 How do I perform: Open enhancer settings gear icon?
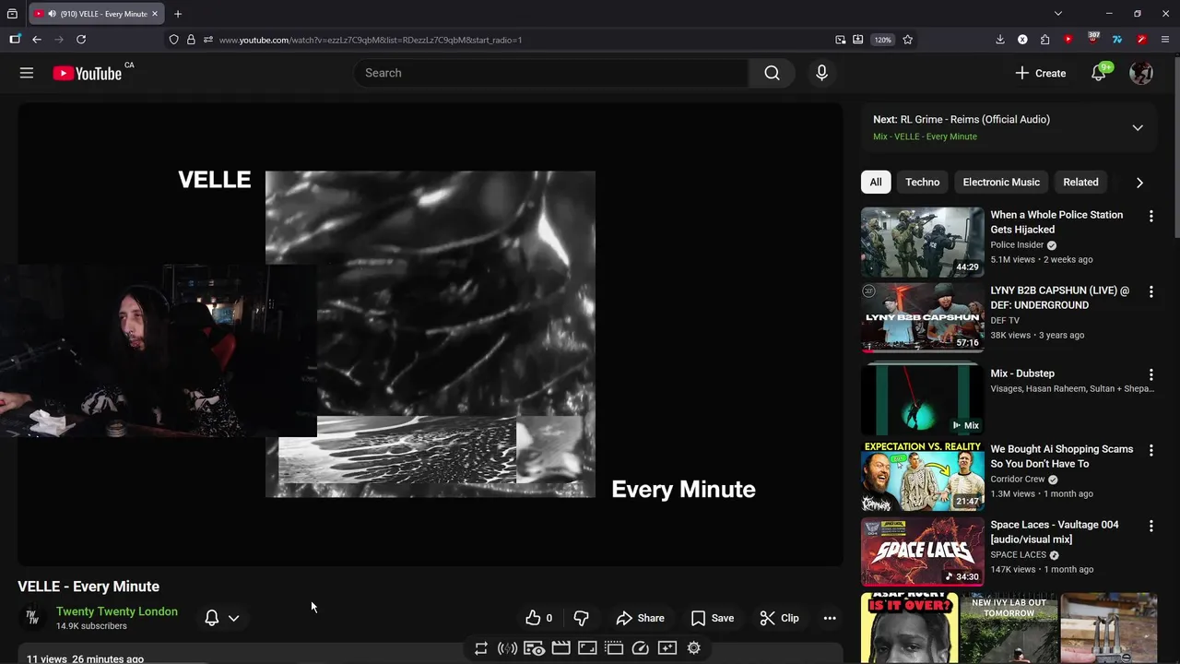click(694, 648)
